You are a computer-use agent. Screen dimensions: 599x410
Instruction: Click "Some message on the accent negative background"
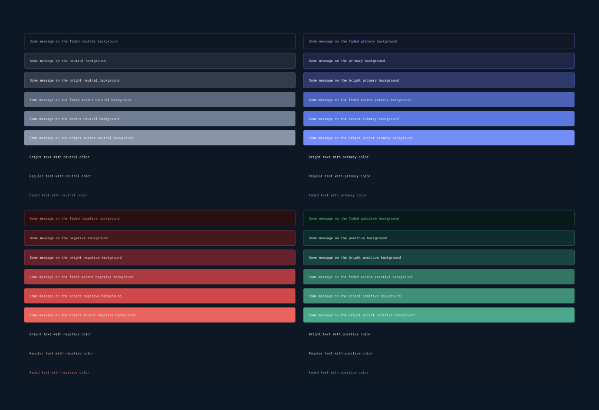click(160, 296)
